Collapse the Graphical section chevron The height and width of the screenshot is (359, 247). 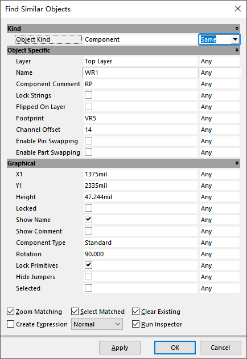[x=237, y=163]
